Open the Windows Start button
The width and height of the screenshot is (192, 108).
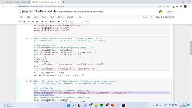pyautogui.click(x=69, y=105)
